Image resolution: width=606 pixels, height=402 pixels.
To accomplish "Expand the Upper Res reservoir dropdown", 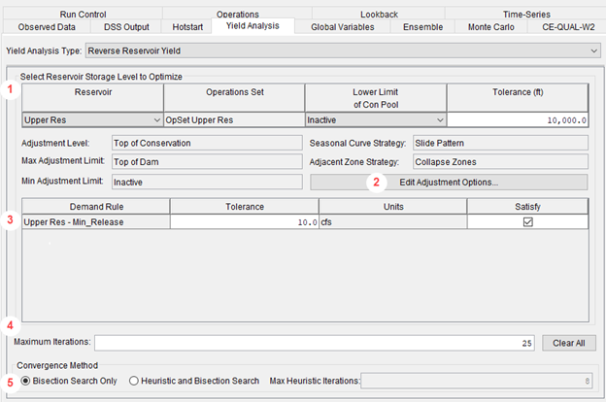I will 92,119.
